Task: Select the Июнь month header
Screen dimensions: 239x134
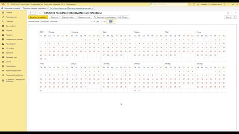Action: point(199,32)
